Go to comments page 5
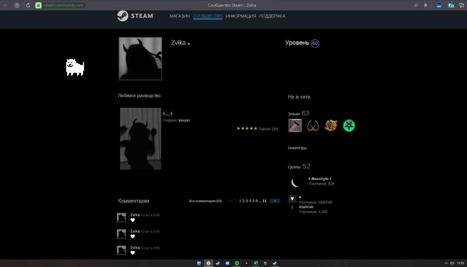Screen dimensions: 467x267 click(x=254, y=201)
